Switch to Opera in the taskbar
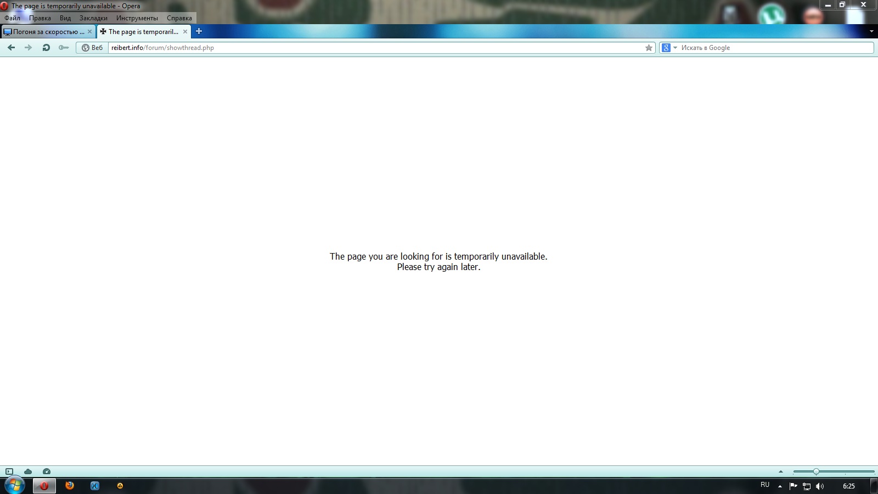 tap(44, 486)
